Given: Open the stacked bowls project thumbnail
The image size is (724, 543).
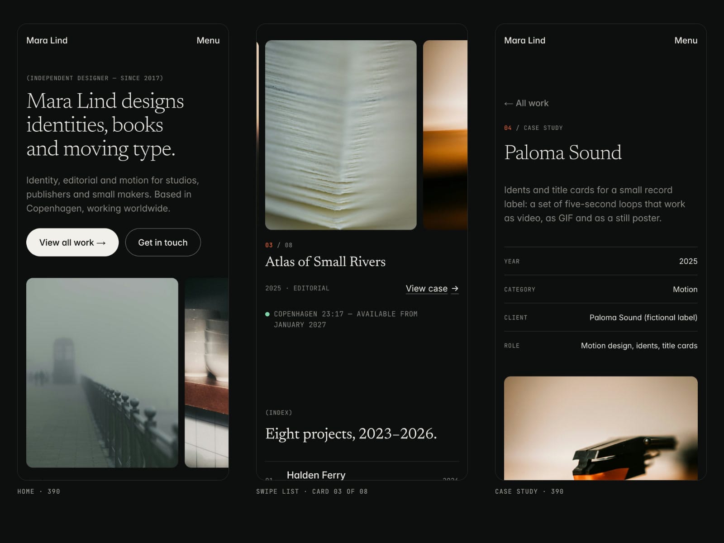Looking at the screenshot, I should click(207, 373).
